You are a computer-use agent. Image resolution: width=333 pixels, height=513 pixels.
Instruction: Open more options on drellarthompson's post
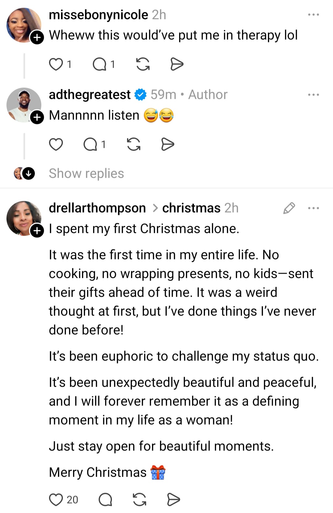(x=314, y=208)
